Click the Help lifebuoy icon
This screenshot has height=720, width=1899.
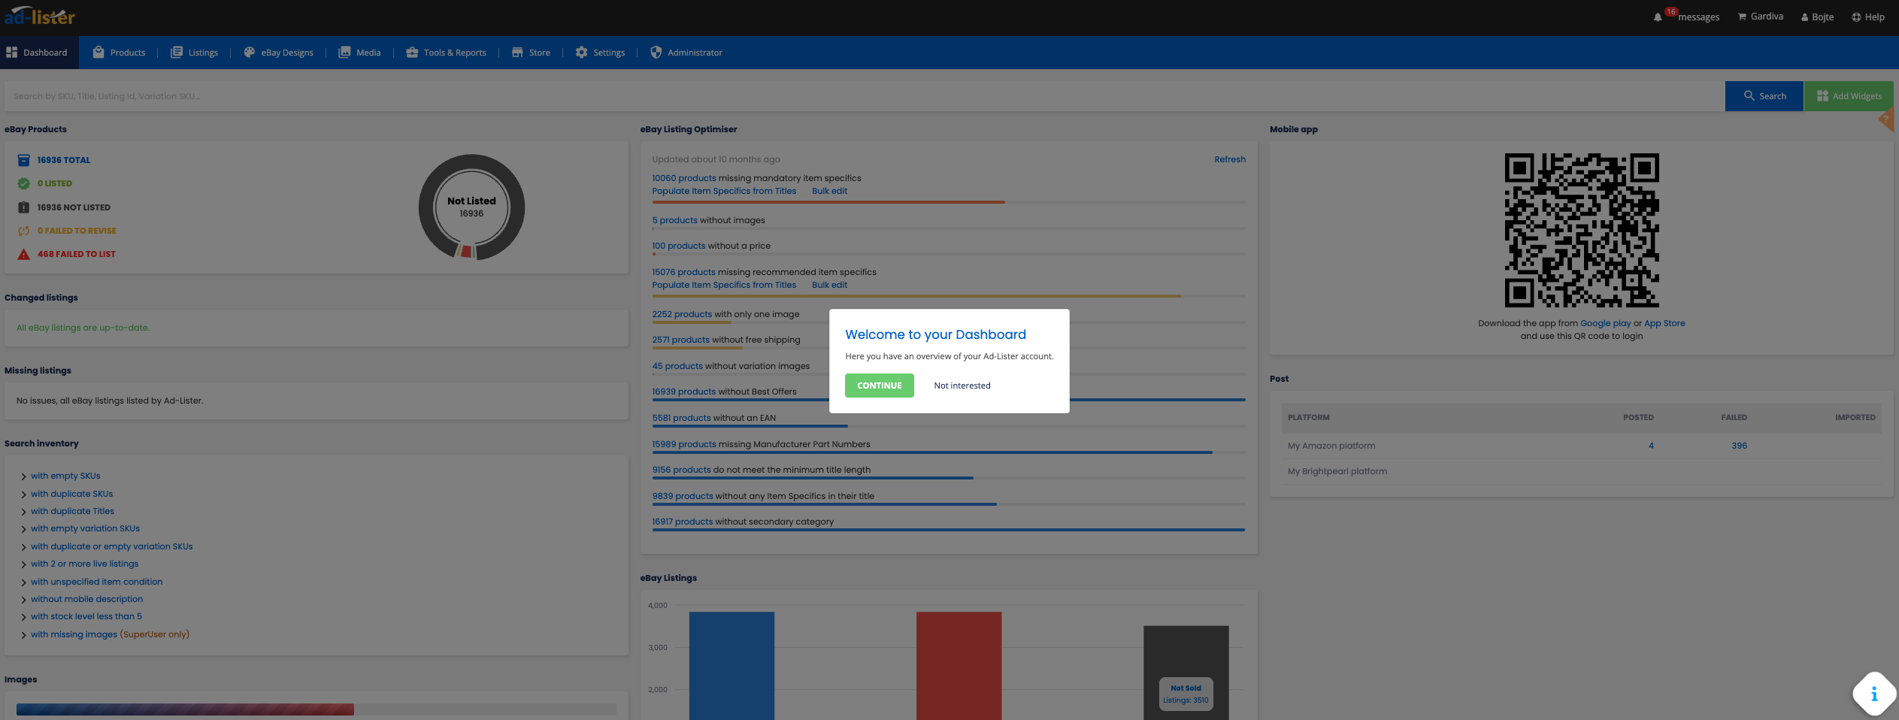pyautogui.click(x=1856, y=17)
